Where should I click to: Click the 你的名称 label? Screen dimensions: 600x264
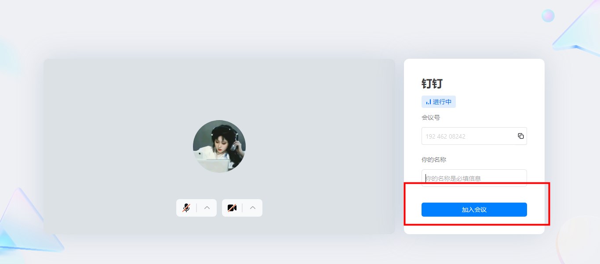tap(434, 160)
